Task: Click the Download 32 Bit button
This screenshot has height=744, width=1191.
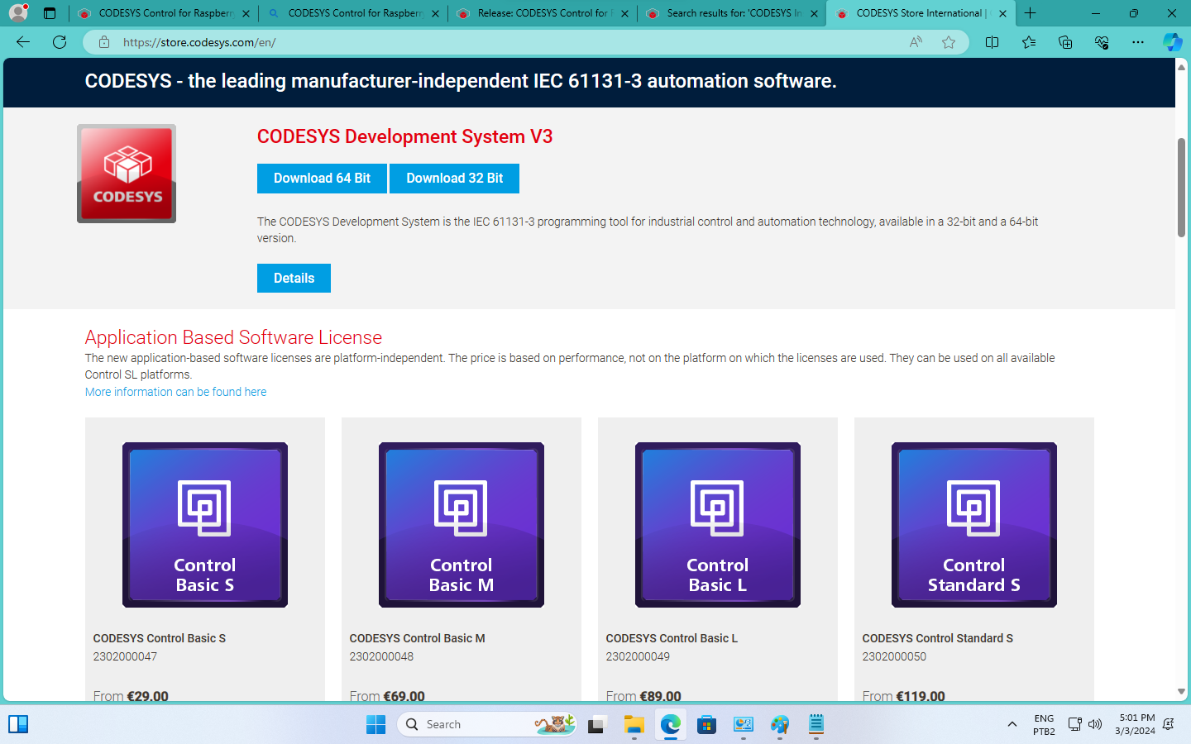Action: tap(454, 179)
